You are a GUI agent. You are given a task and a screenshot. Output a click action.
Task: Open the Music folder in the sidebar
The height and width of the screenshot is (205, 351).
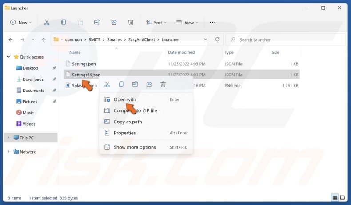(28, 113)
